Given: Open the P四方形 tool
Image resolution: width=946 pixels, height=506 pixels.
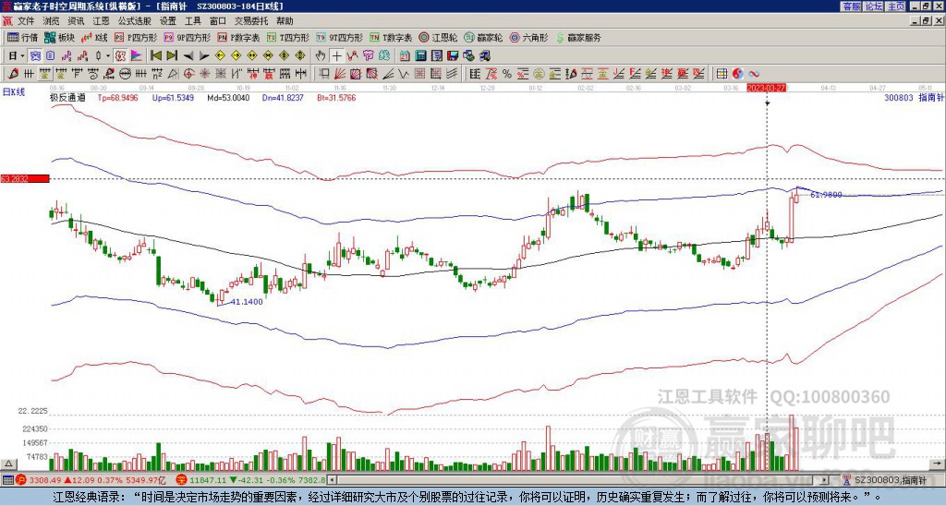Looking at the screenshot, I should pos(136,37).
